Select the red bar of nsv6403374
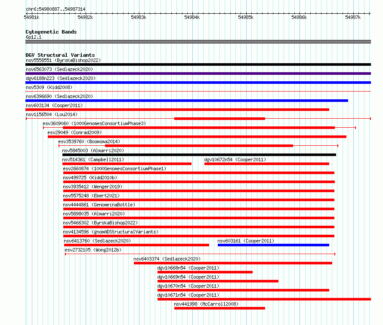 (233, 263)
